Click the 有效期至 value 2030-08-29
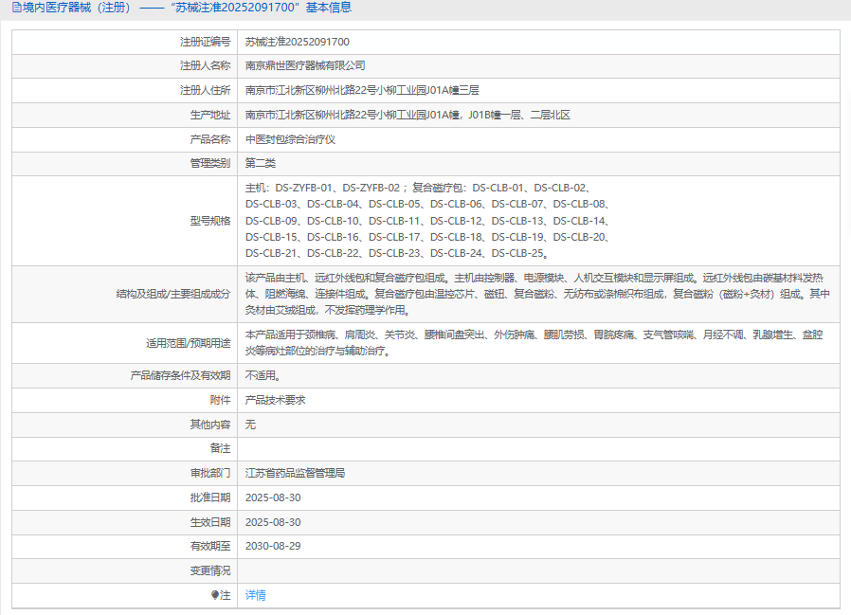 click(273, 546)
